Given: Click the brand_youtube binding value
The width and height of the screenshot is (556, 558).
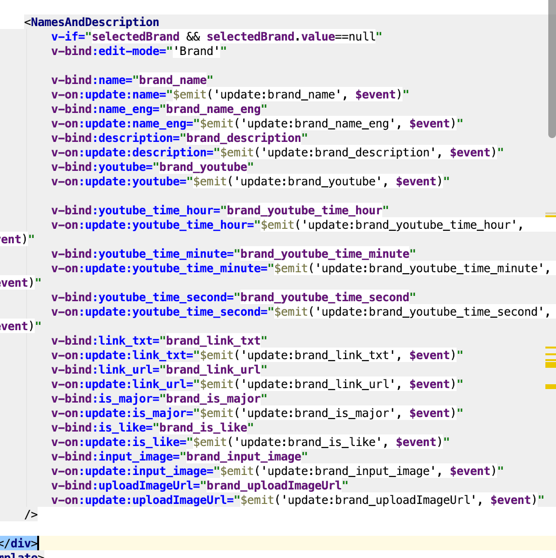Looking at the screenshot, I should [203, 167].
